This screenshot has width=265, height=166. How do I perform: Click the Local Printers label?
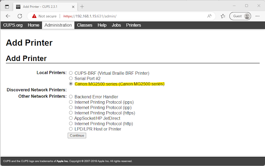coord(52,73)
